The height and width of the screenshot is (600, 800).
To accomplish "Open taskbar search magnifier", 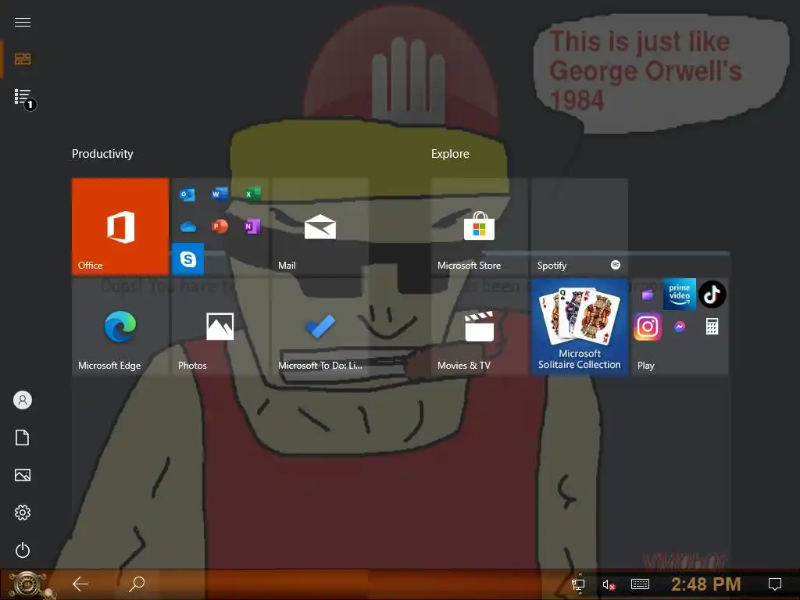I will pos(137,584).
